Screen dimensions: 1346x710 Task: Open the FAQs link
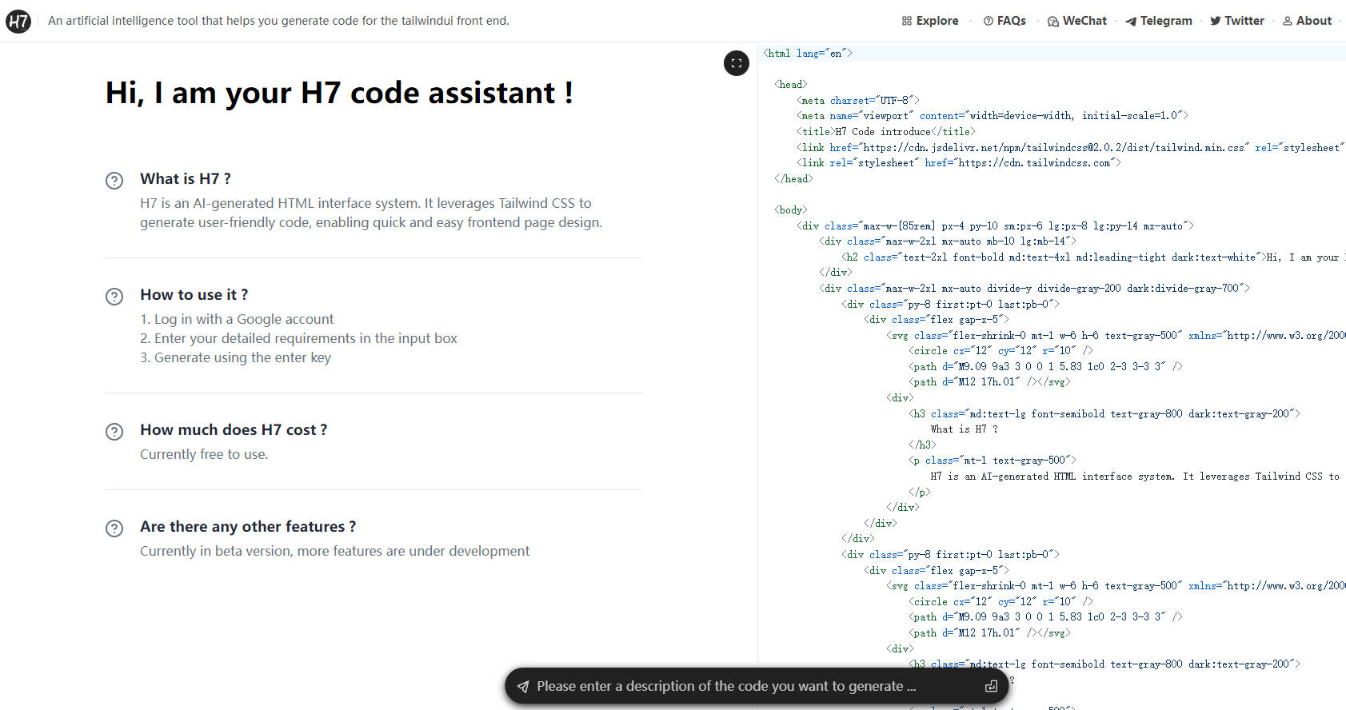(1005, 21)
